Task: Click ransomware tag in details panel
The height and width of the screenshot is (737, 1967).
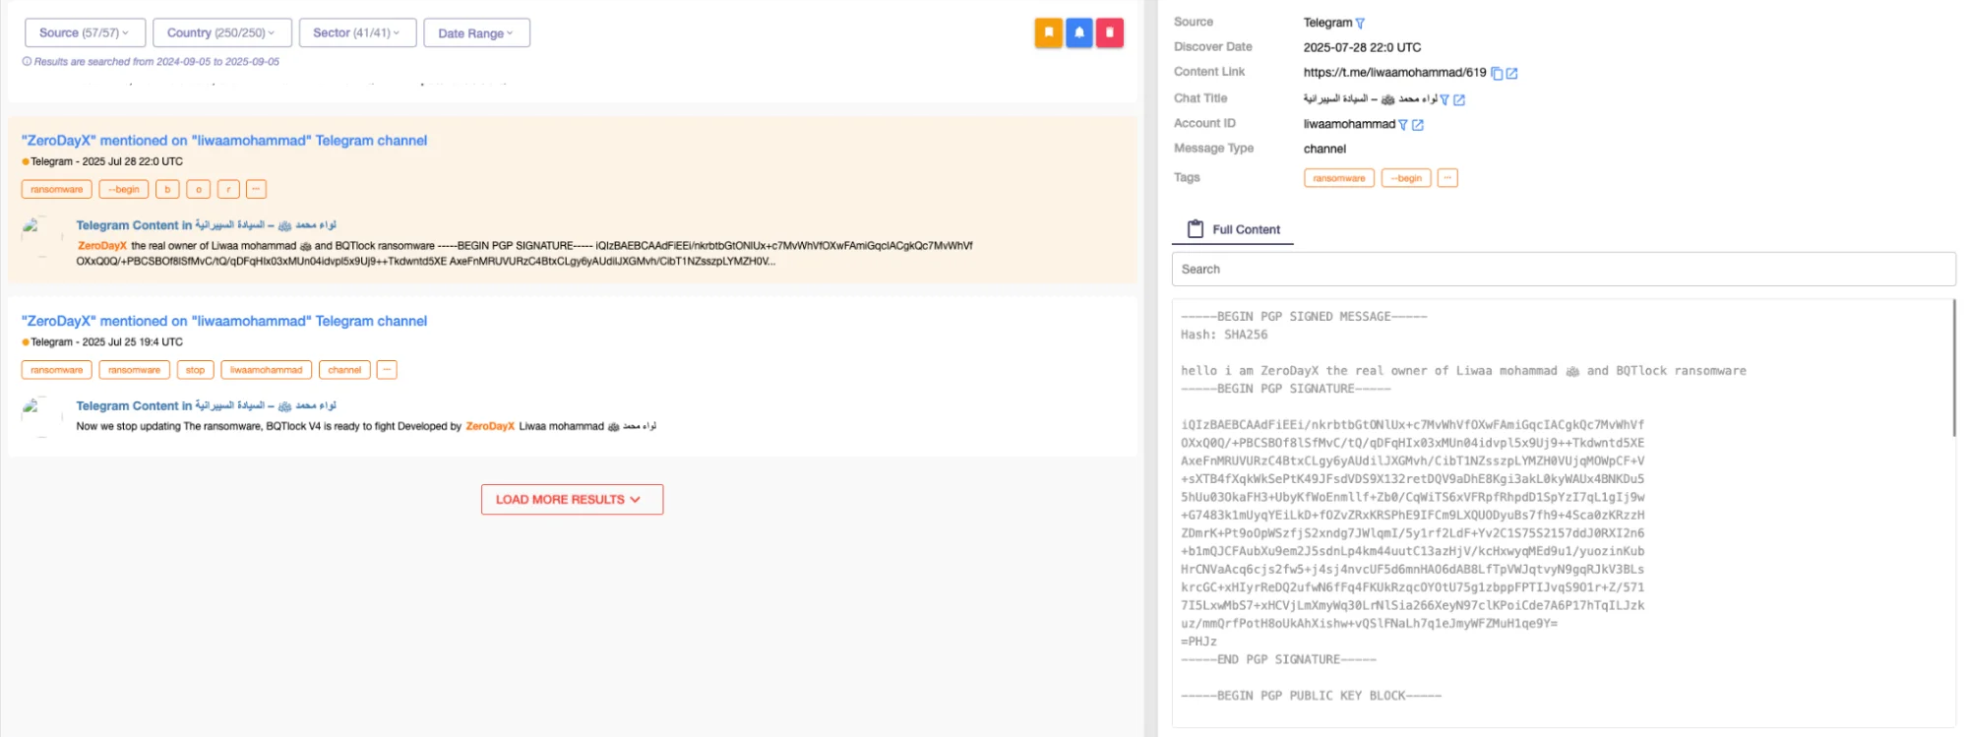Action: (x=1338, y=178)
